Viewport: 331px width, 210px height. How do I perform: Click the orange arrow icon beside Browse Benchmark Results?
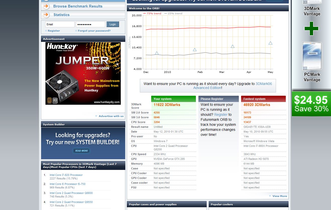coord(46,6)
